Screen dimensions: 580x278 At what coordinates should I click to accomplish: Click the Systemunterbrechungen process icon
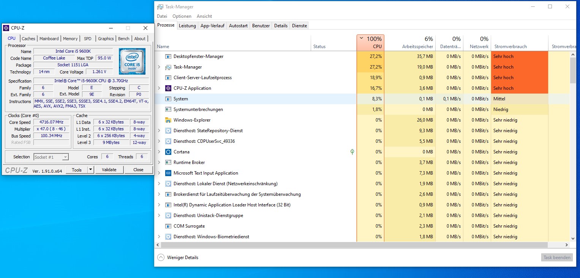coord(168,109)
